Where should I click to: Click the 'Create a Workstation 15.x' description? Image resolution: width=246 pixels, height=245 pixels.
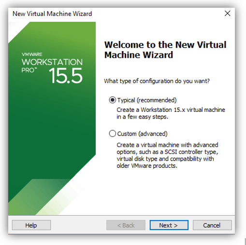point(171,113)
